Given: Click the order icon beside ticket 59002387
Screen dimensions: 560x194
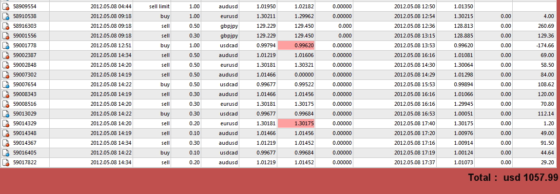Looking at the screenshot, I should 6,56.
